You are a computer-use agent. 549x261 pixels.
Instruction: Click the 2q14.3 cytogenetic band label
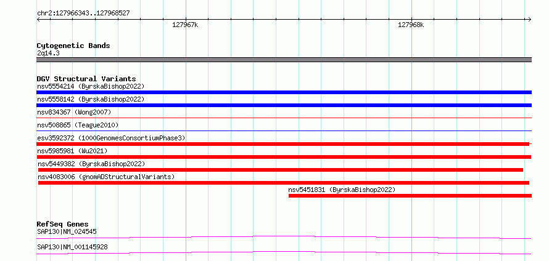(x=48, y=54)
